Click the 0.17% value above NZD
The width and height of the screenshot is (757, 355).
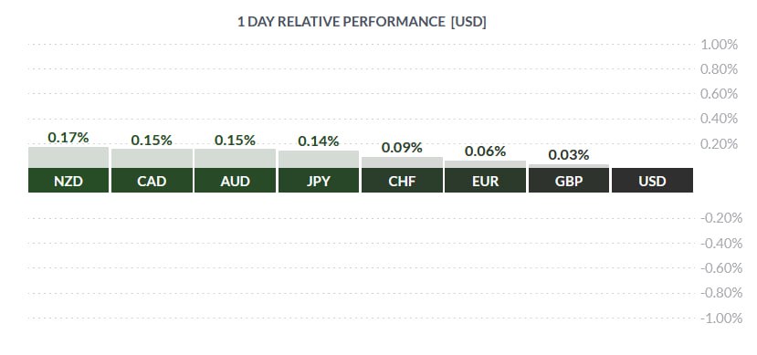tap(68, 138)
